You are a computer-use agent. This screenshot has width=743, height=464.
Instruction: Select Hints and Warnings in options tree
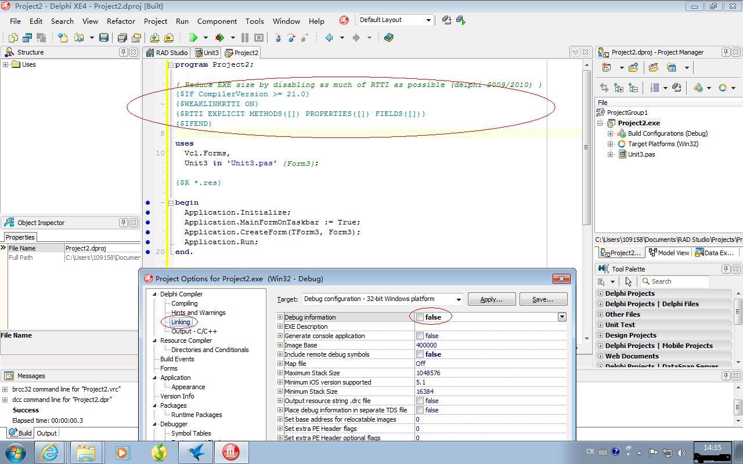tap(198, 313)
